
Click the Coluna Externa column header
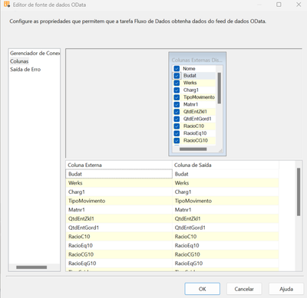pyautogui.click(x=119, y=165)
